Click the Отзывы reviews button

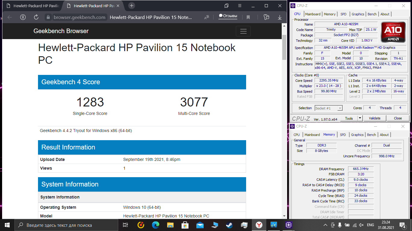pyautogui.click(x=228, y=16)
